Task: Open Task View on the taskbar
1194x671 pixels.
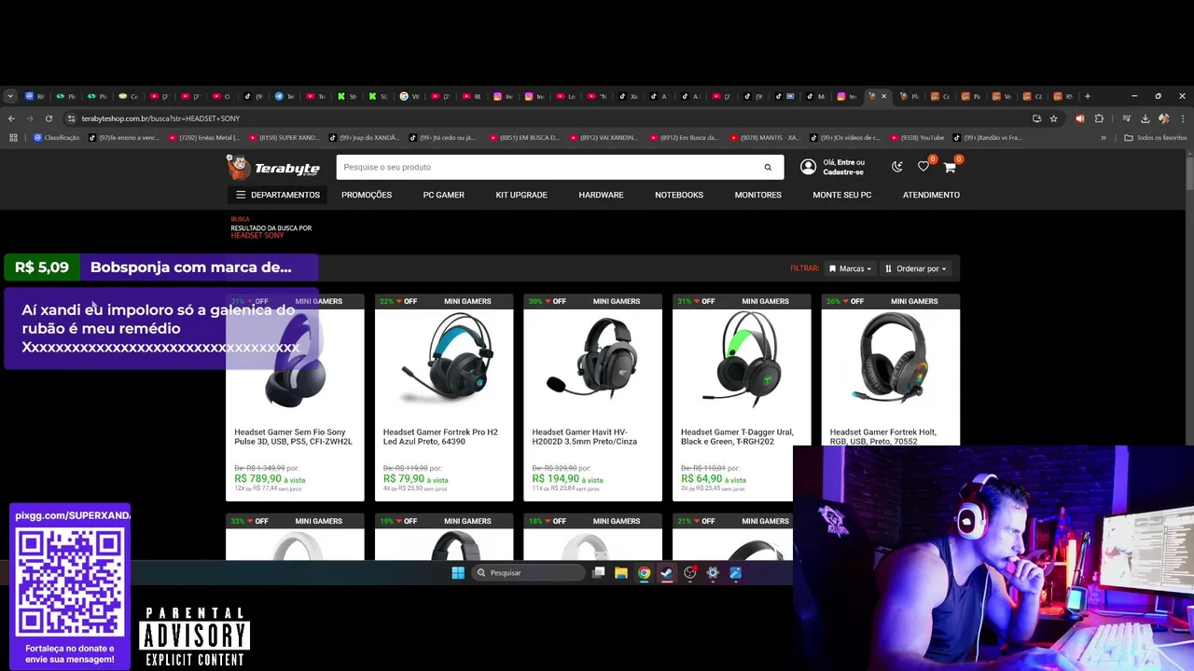Action: click(x=599, y=572)
